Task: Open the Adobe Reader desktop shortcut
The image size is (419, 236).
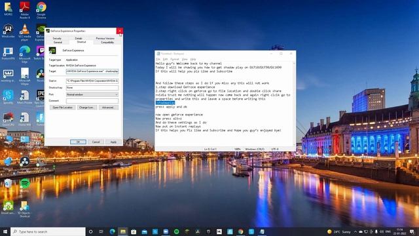Action: click(x=25, y=10)
